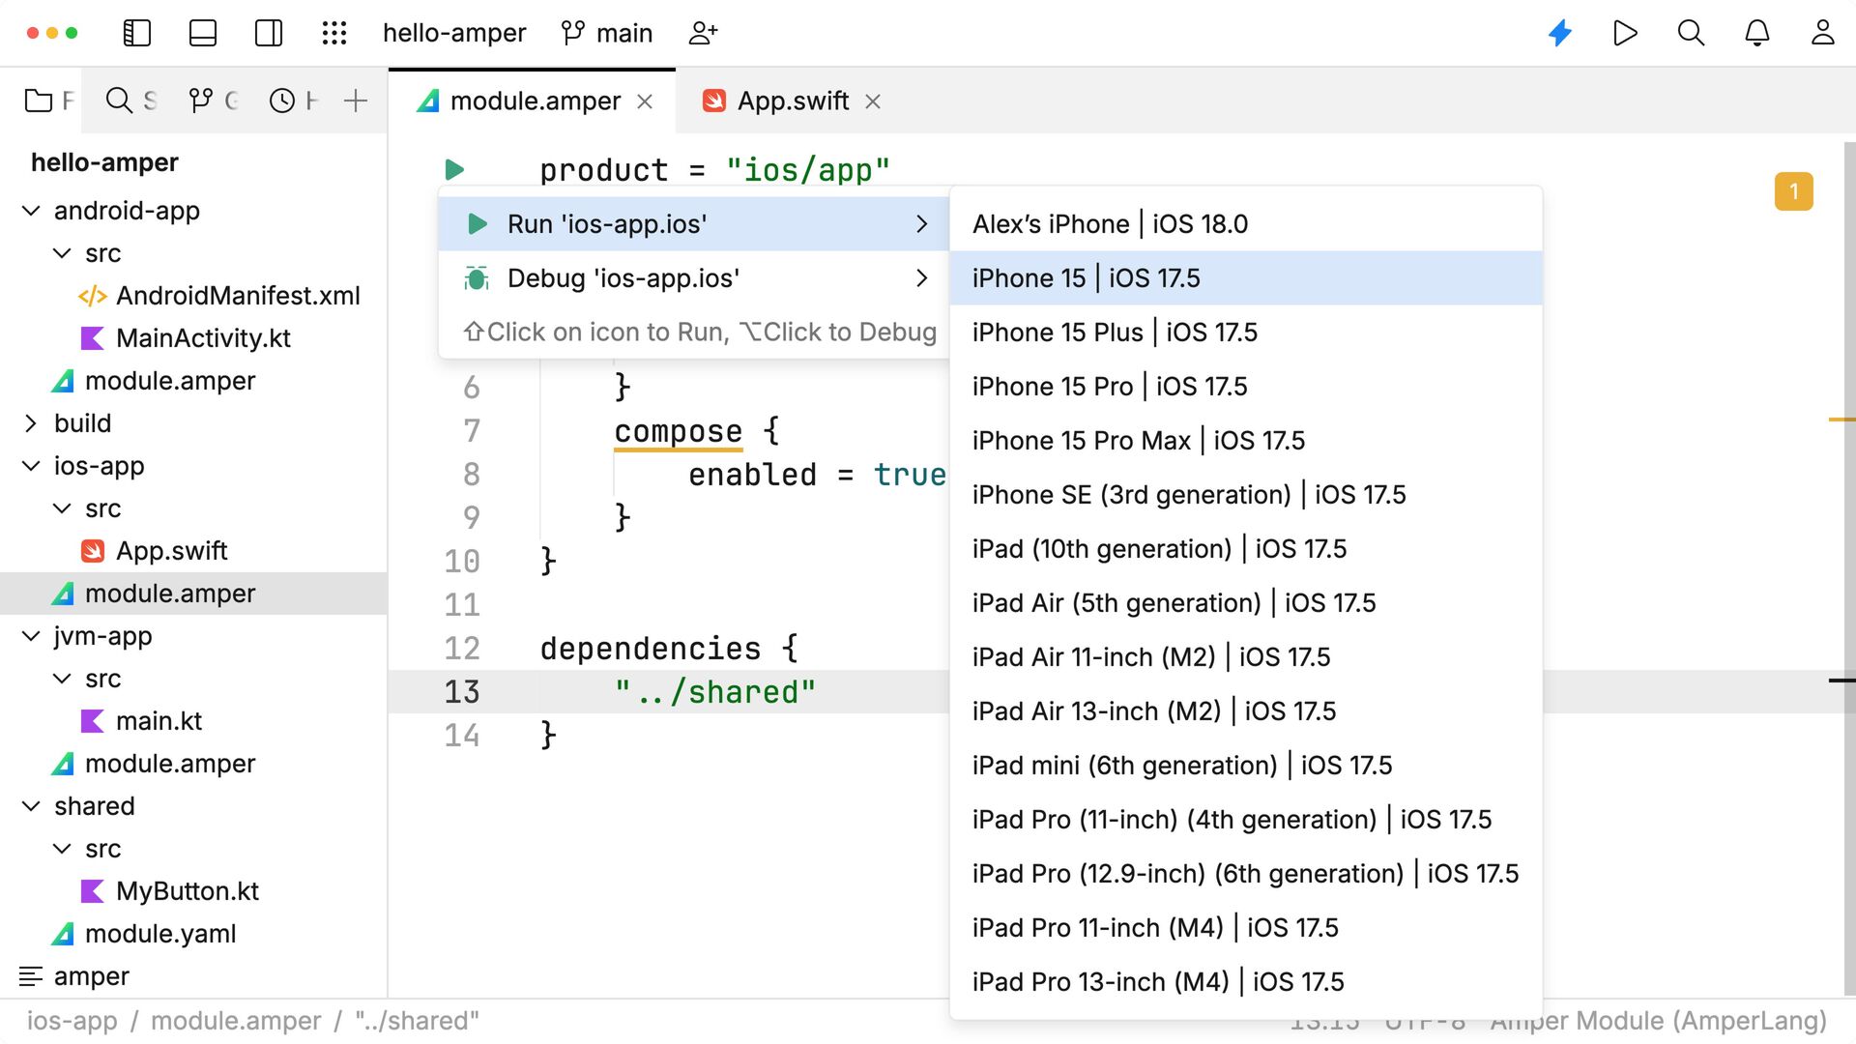The height and width of the screenshot is (1044, 1856).
Task: Choose iPhone 15 Plus simulator
Action: (x=1246, y=333)
